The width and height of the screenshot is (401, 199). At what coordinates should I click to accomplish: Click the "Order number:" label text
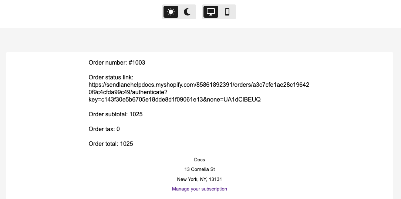pos(108,63)
